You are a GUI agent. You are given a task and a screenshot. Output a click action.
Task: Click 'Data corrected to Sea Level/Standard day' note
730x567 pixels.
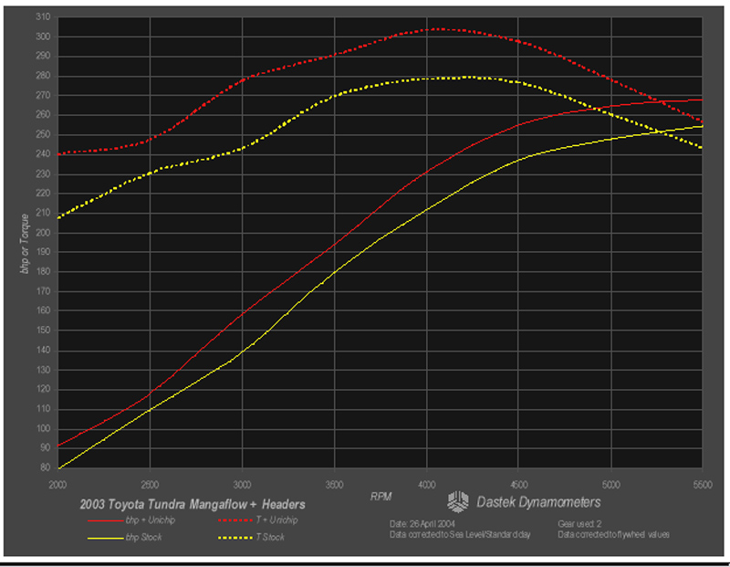tap(460, 534)
